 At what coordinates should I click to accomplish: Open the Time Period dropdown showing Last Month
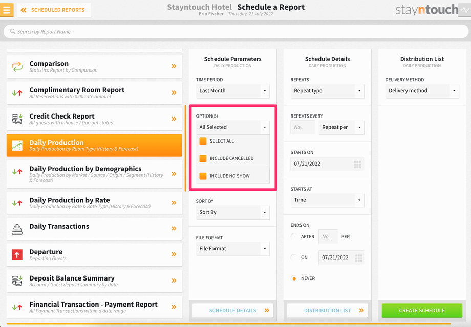[233, 91]
